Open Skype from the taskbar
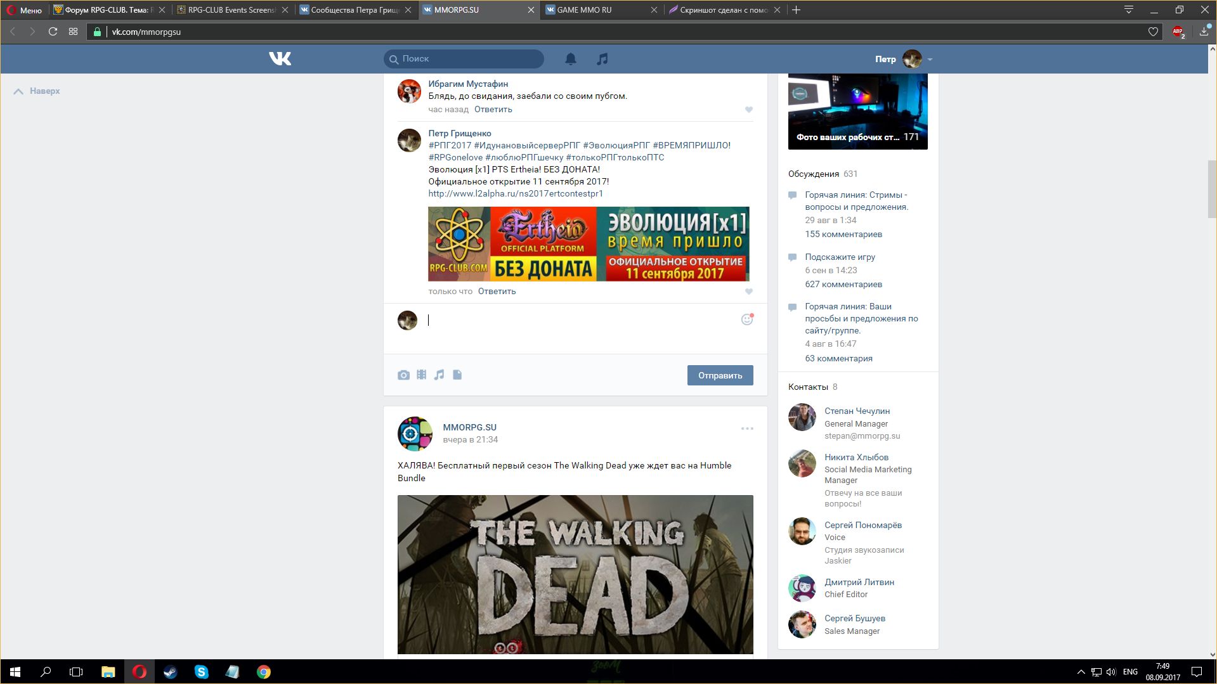Viewport: 1217px width, 684px height. pyautogui.click(x=201, y=672)
